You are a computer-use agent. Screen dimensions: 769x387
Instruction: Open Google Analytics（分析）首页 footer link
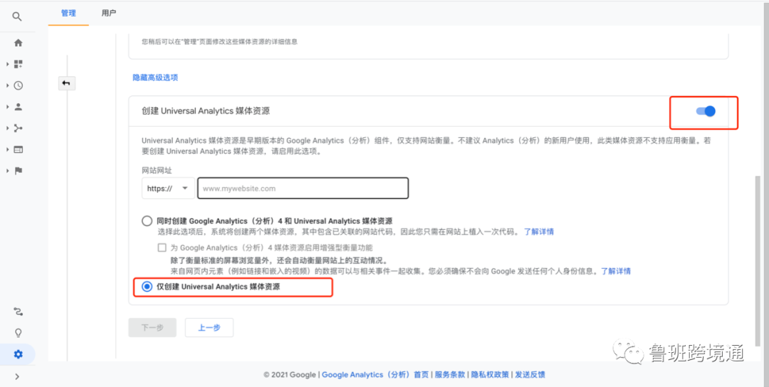tap(375, 375)
